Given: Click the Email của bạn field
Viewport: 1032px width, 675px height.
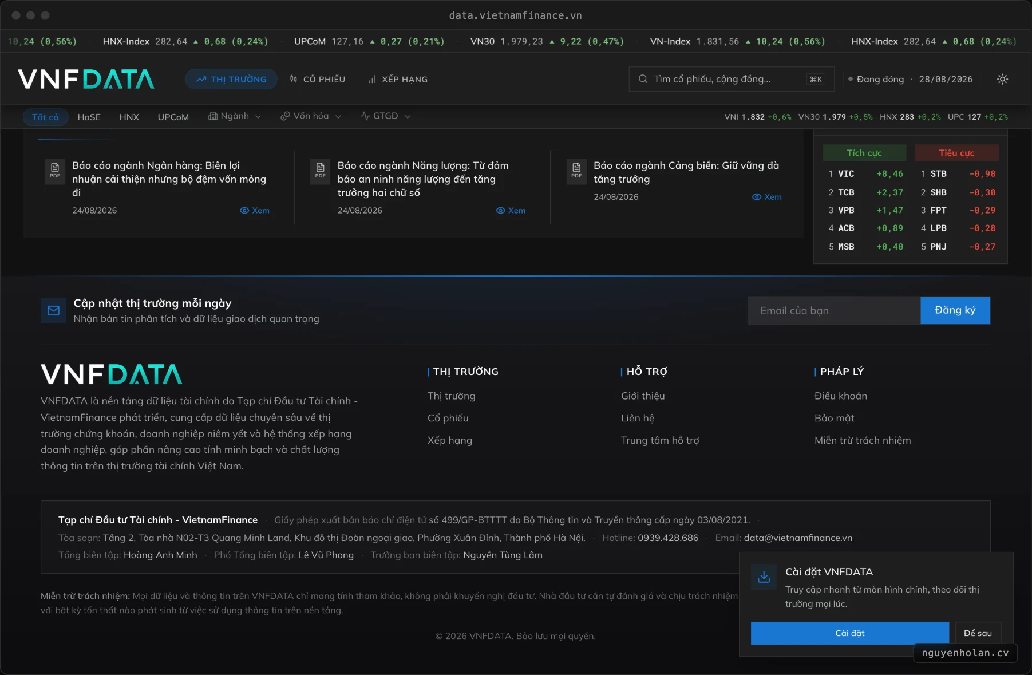Looking at the screenshot, I should [834, 310].
